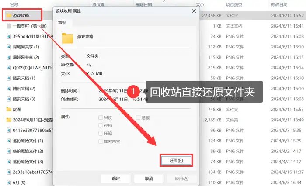Viewport: 306px width, 186px height.
Task: Sort by the 修改日期 column header
Action: [x=279, y=4]
